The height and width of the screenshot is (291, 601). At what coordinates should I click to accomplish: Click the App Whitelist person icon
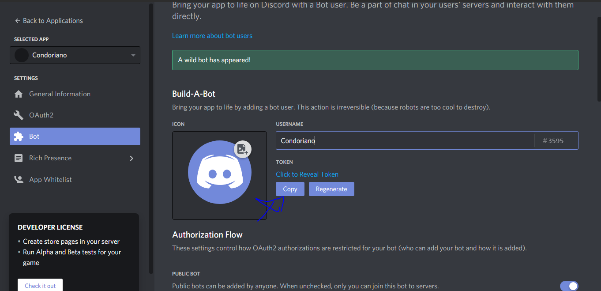(19, 180)
